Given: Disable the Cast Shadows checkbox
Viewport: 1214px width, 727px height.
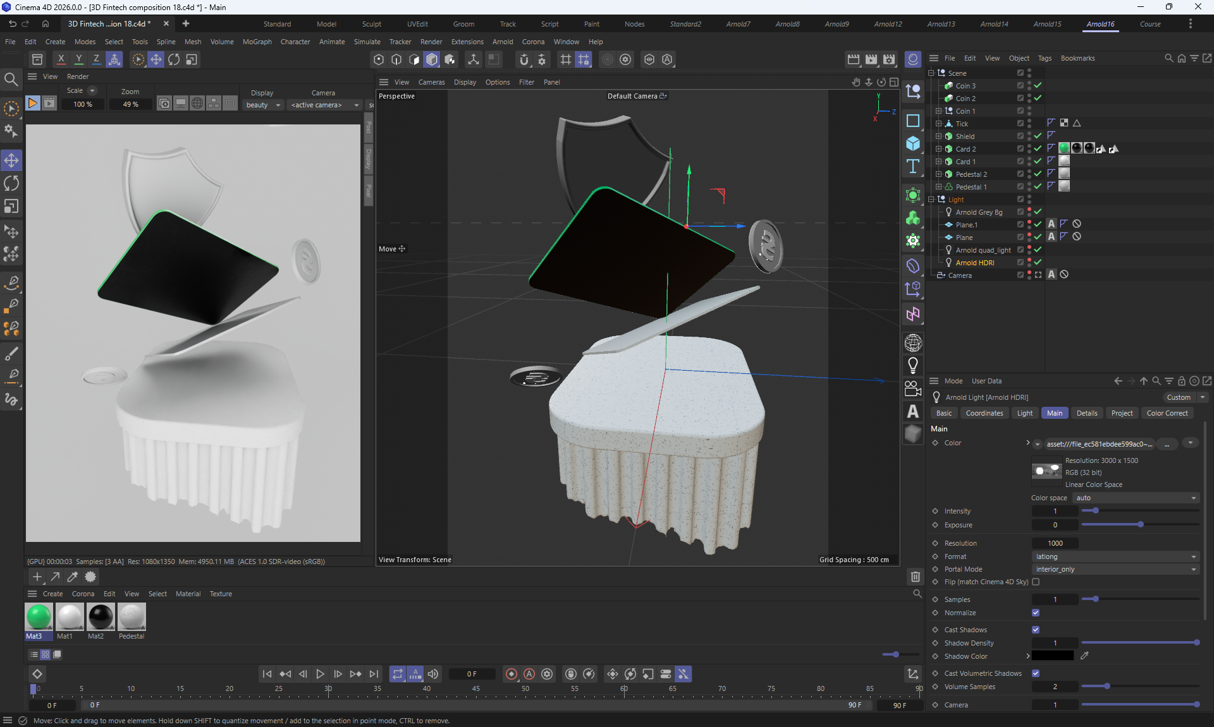Looking at the screenshot, I should [1036, 630].
